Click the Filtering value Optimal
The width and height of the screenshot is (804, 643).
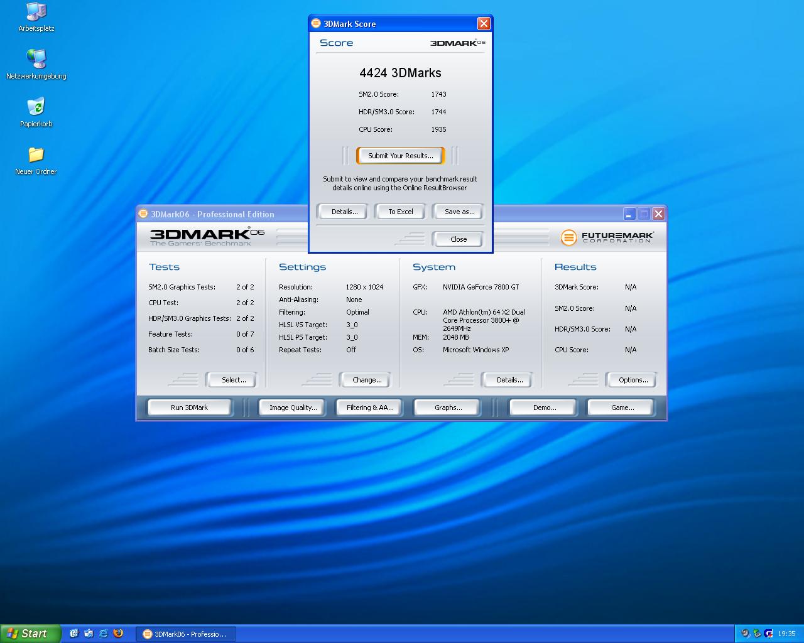357,312
